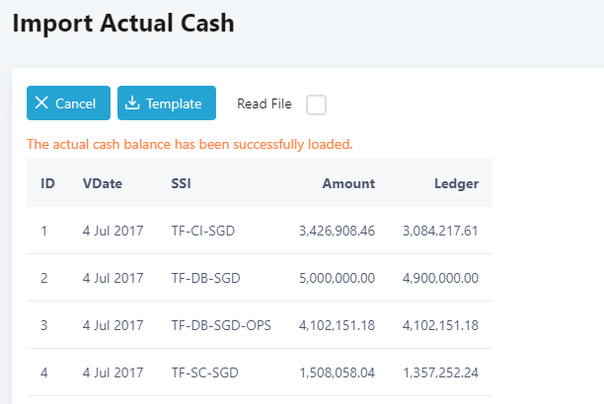Screen dimensions: 604x404
Task: Sort by the Amount column header
Action: click(x=348, y=183)
